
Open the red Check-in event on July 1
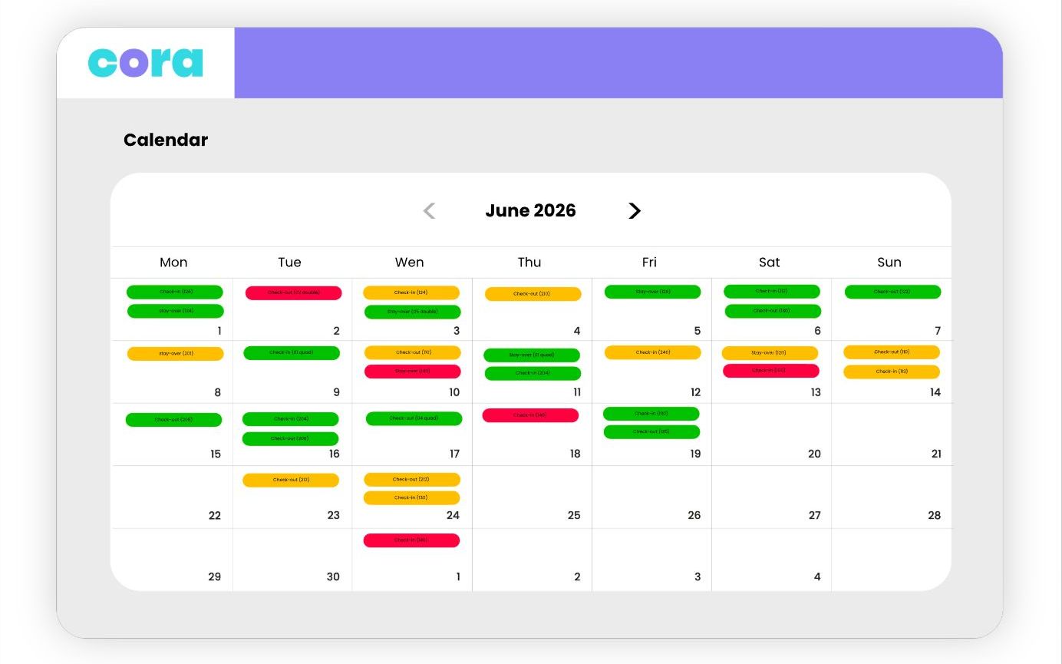(x=411, y=540)
